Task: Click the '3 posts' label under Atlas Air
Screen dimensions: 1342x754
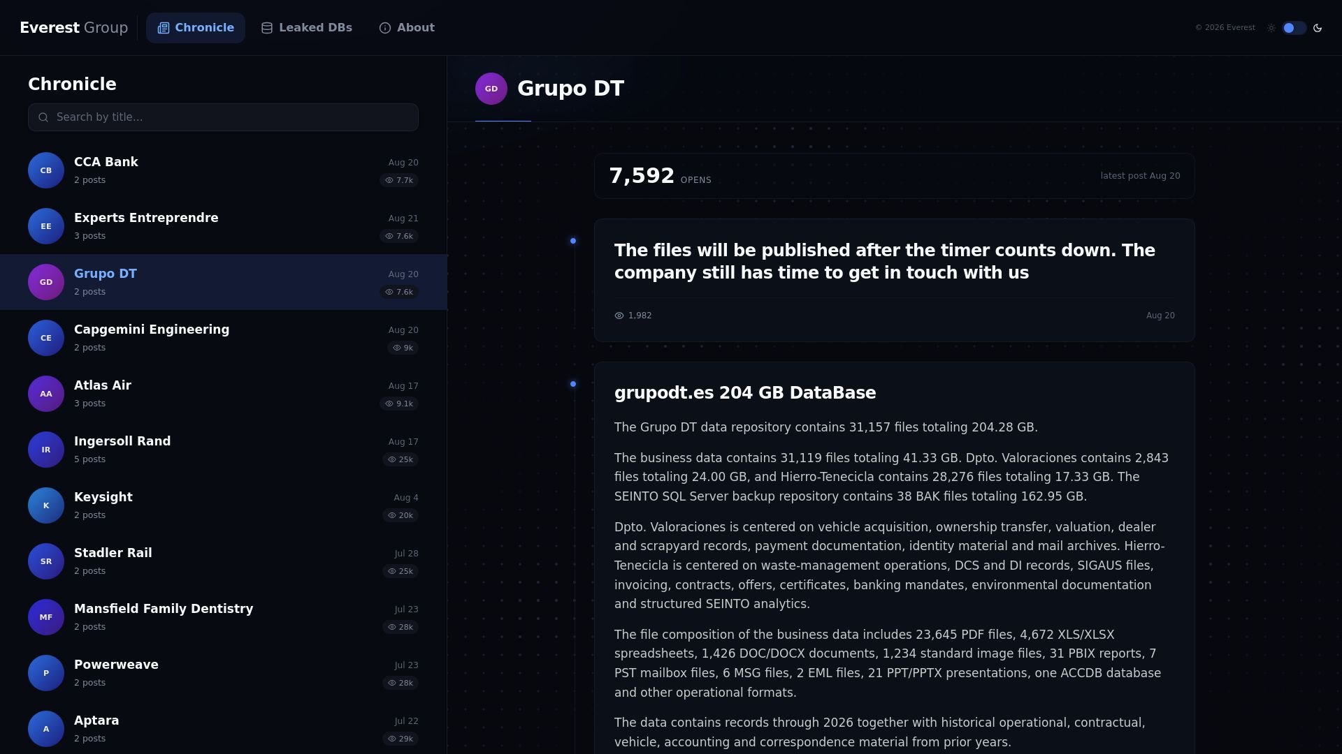Action: point(90,404)
